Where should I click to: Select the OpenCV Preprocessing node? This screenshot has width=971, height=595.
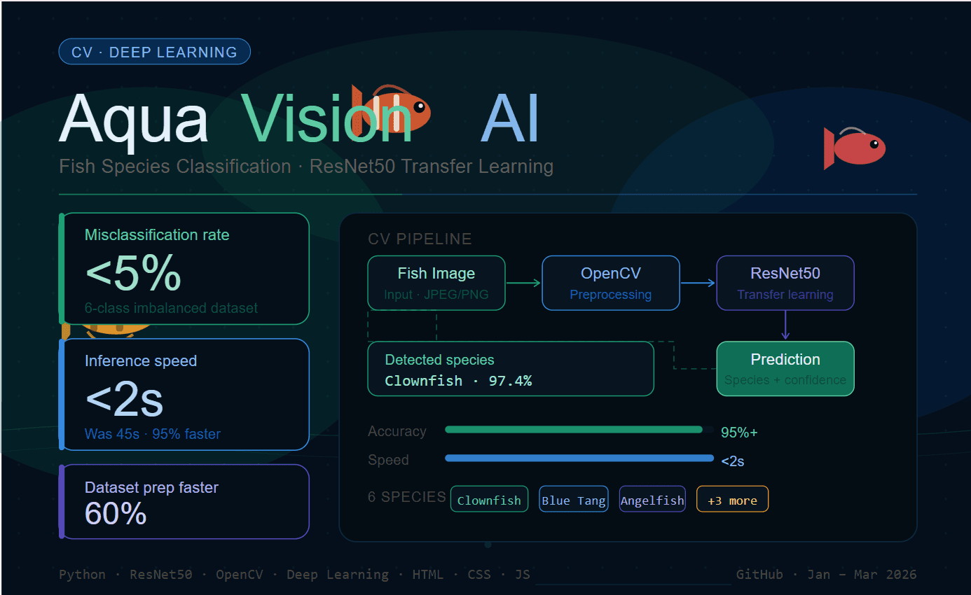click(x=611, y=283)
